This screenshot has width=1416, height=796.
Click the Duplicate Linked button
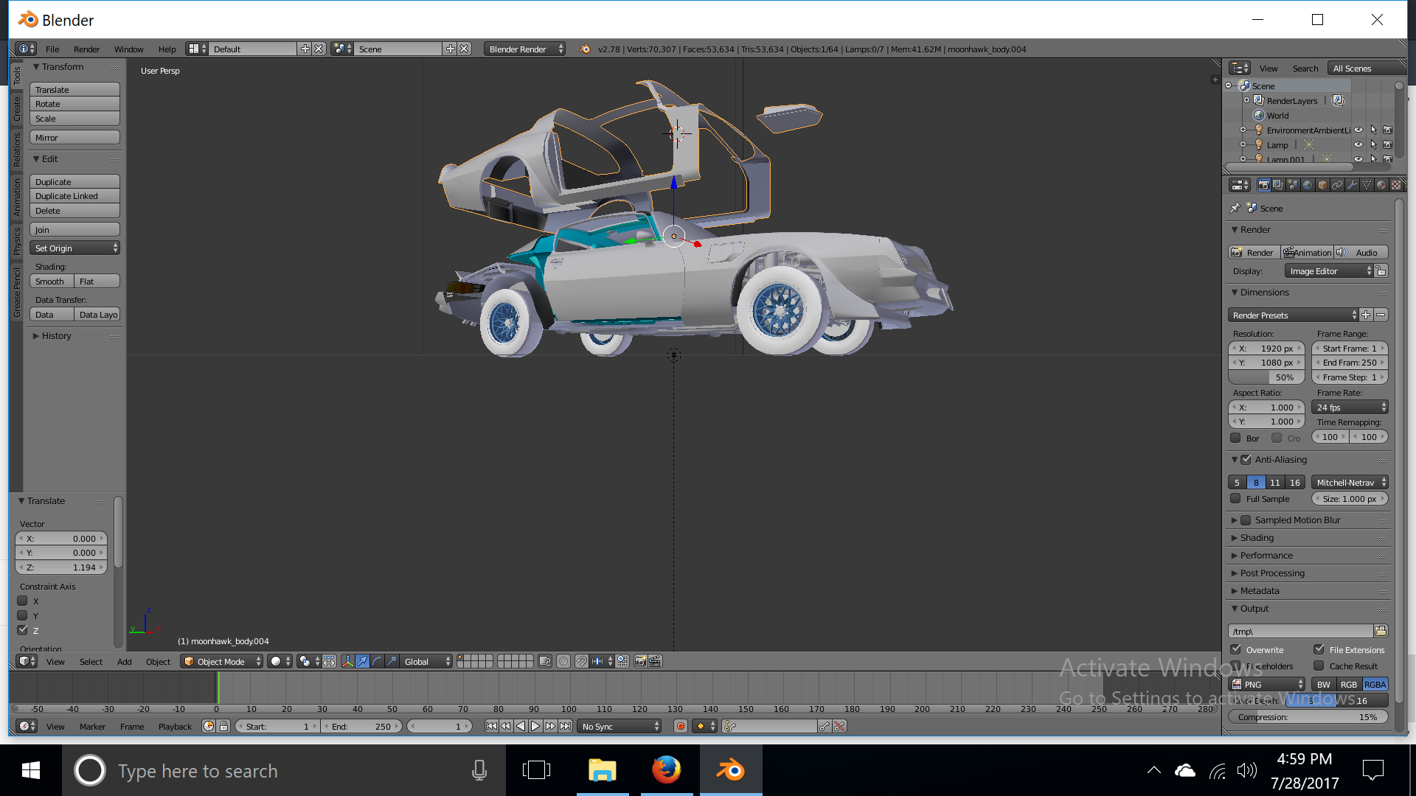point(74,196)
